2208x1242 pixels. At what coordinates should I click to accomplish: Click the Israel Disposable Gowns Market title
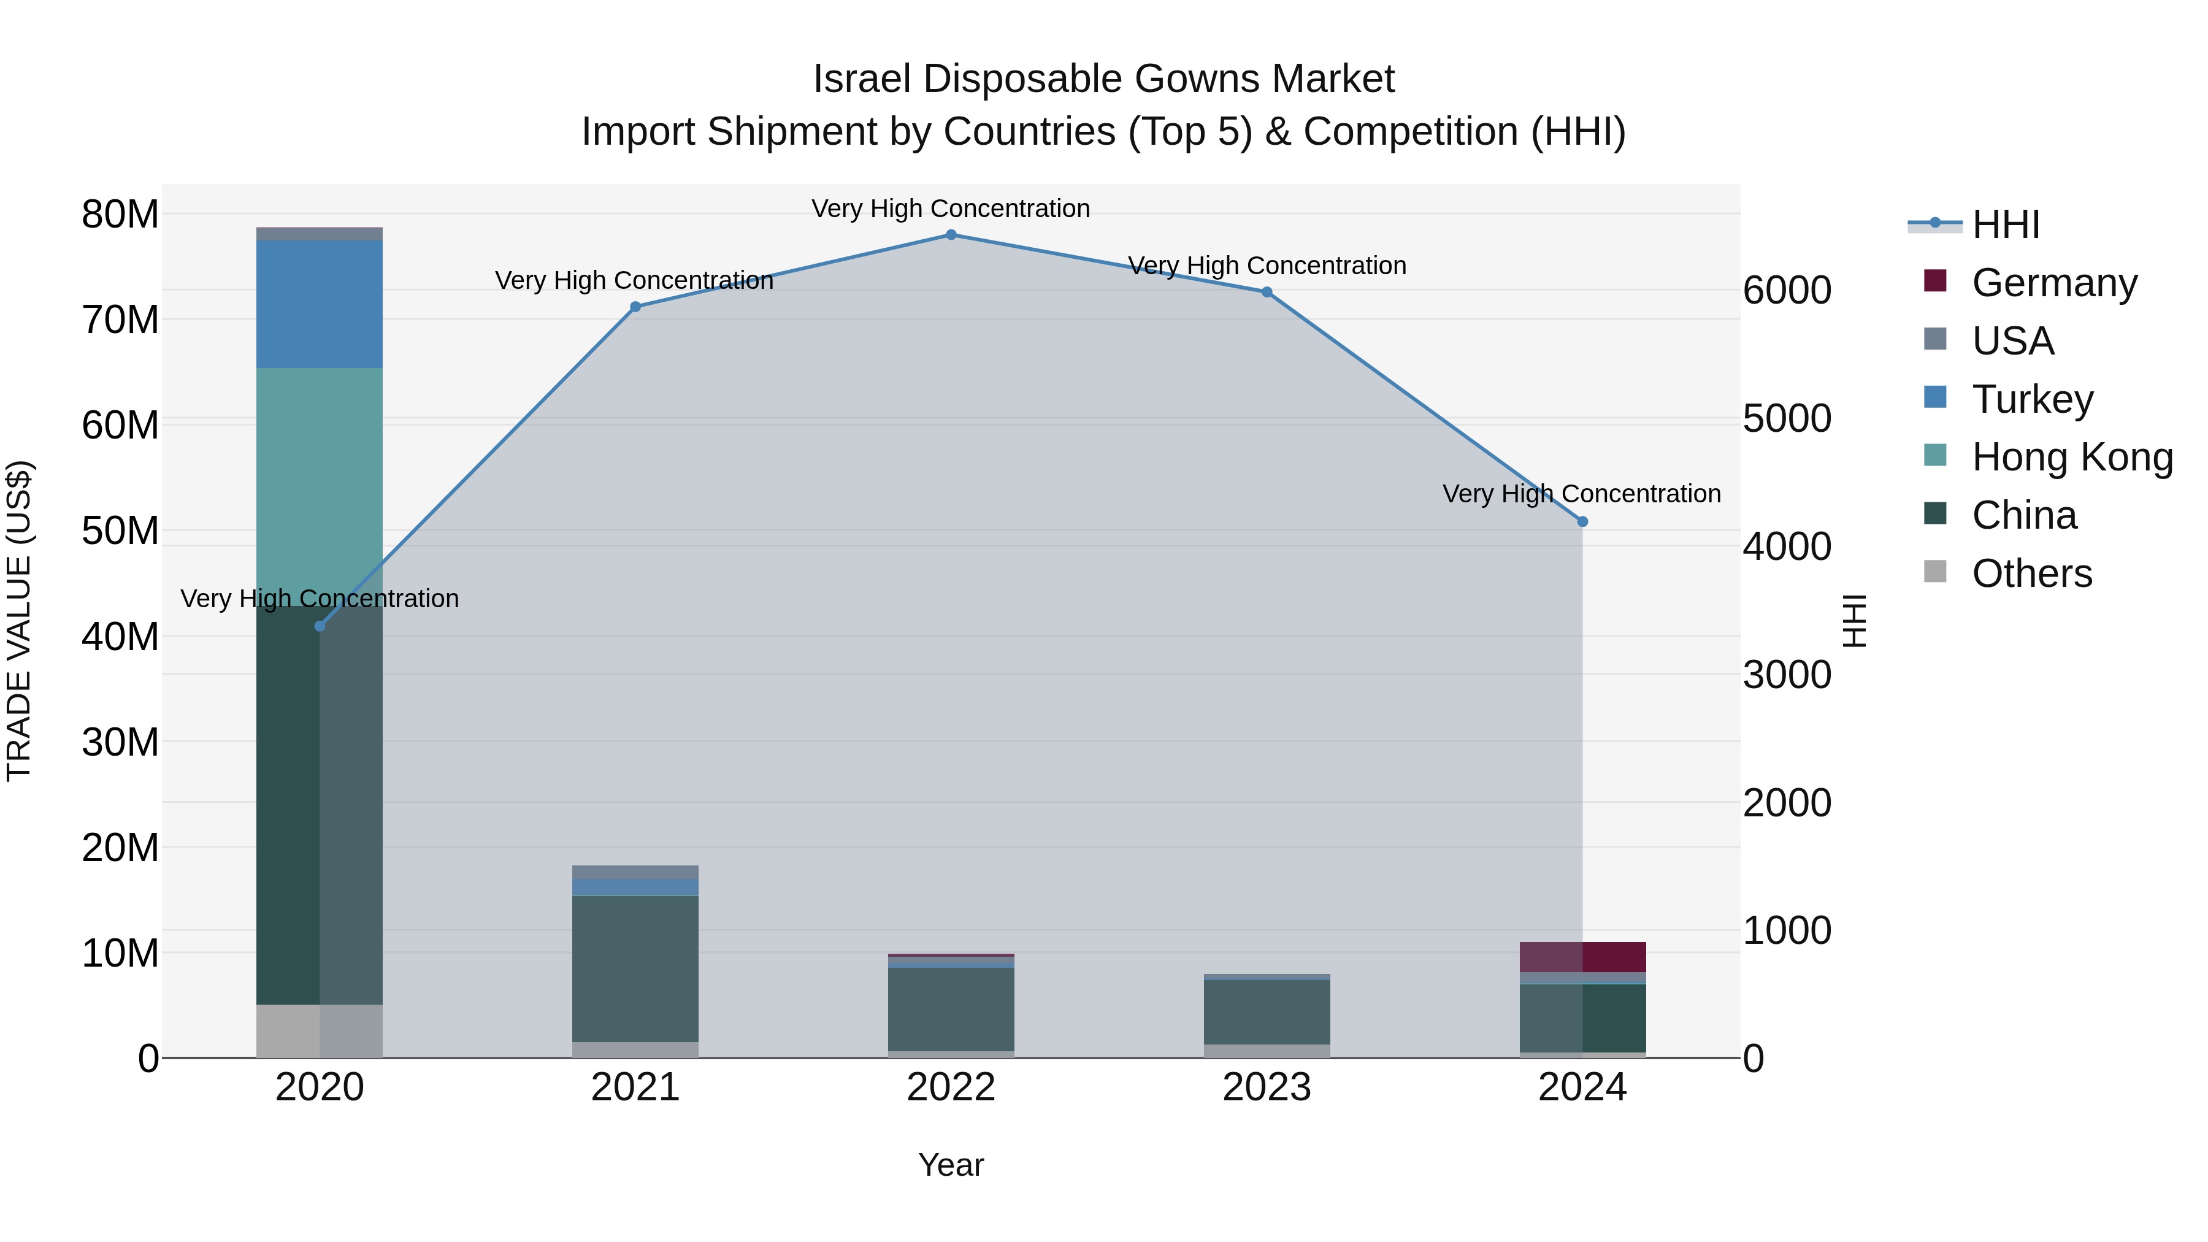(1104, 79)
